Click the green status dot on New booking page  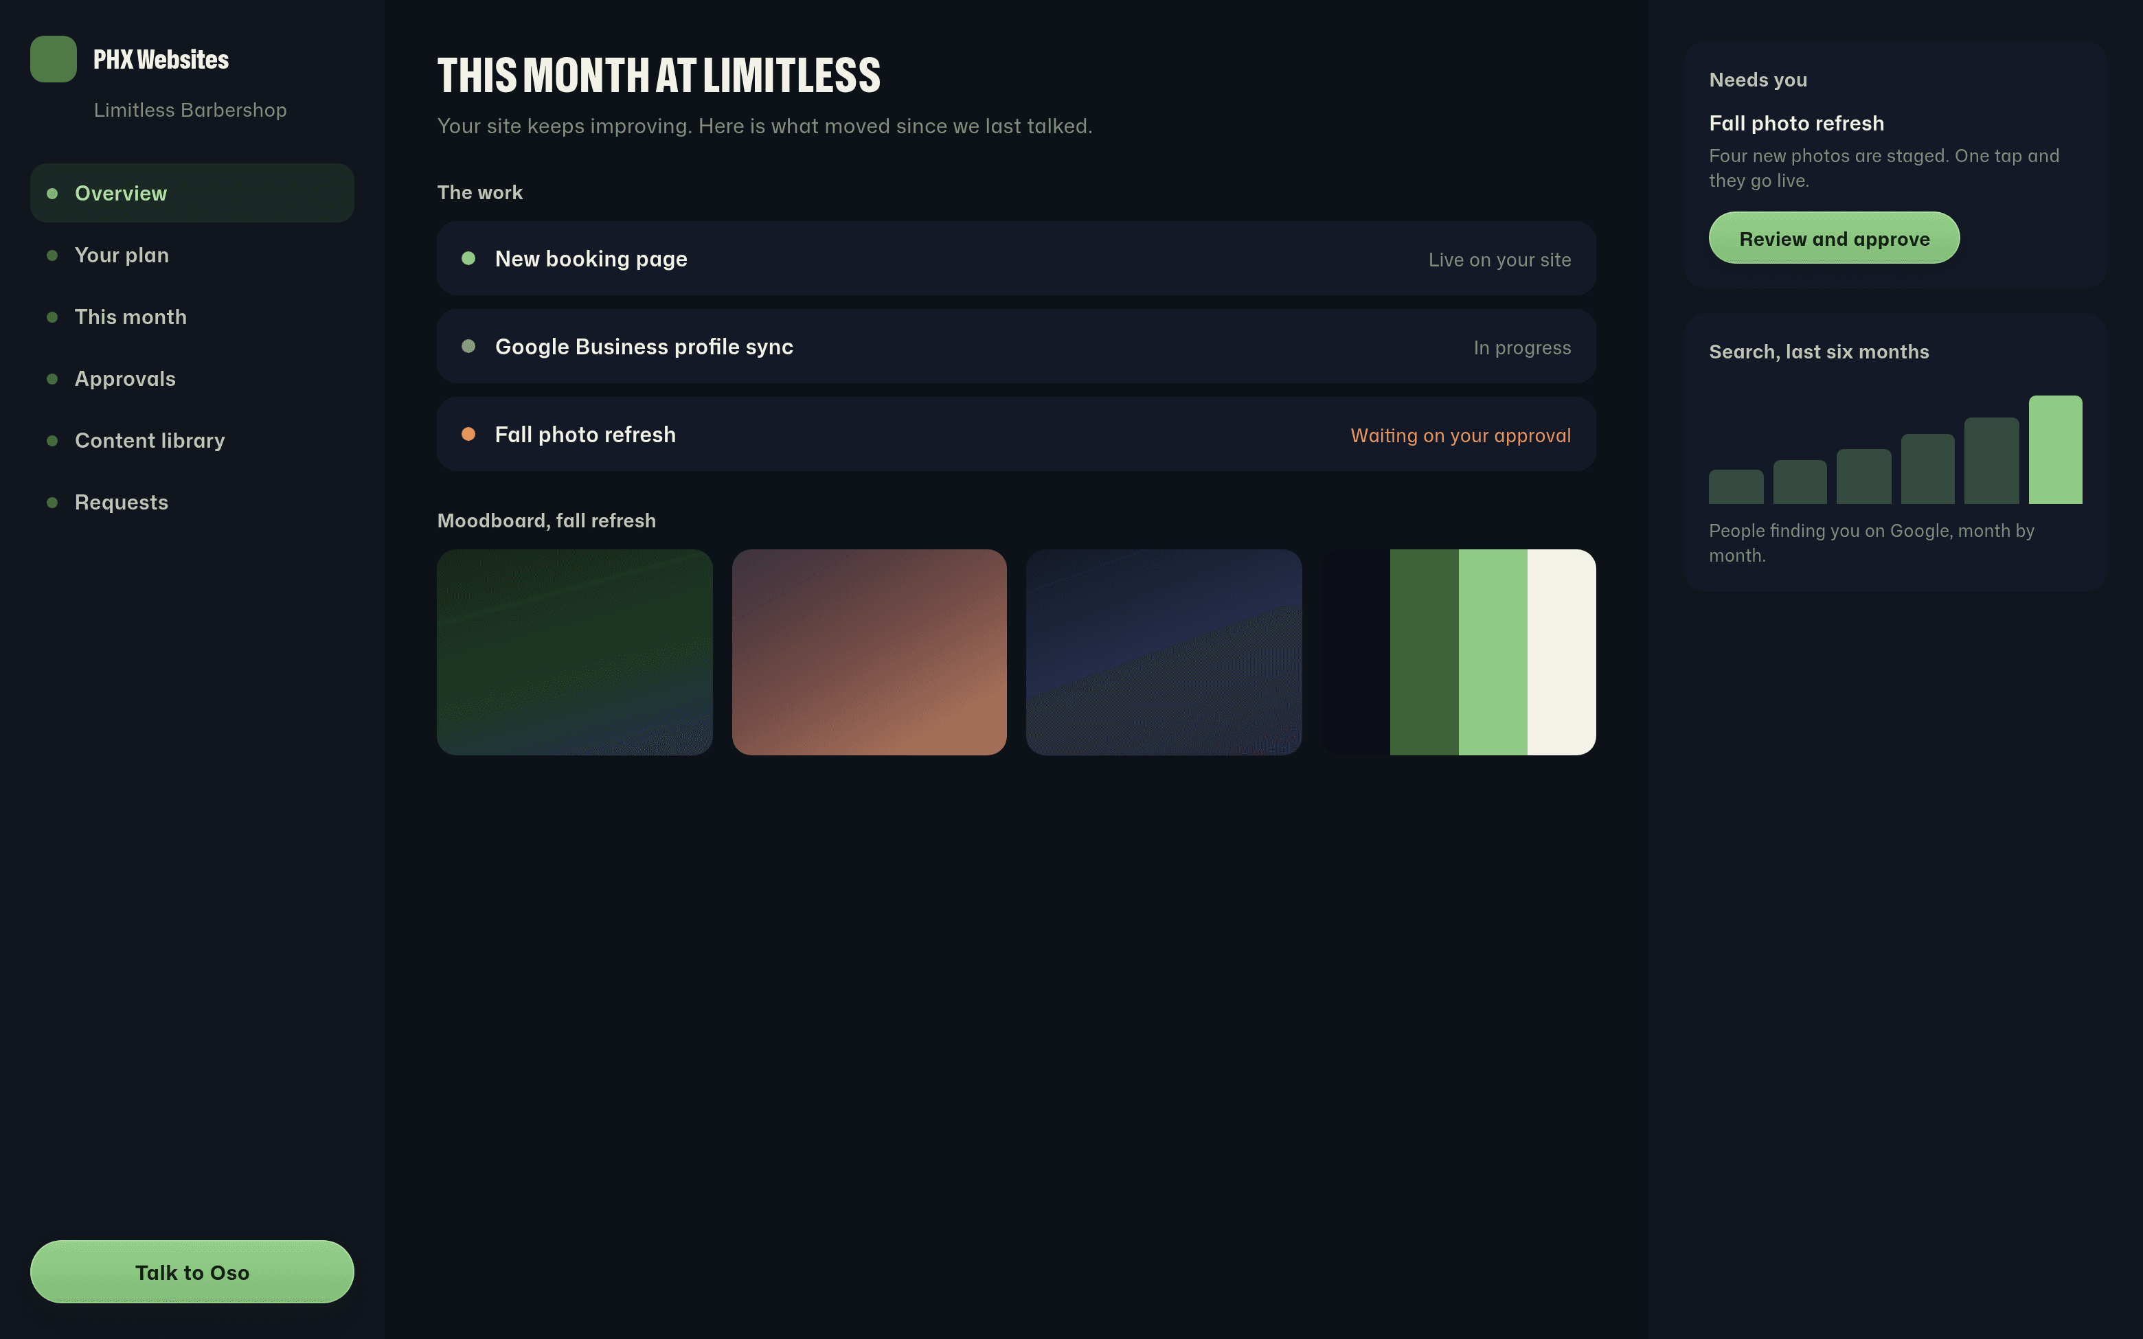[x=468, y=259]
